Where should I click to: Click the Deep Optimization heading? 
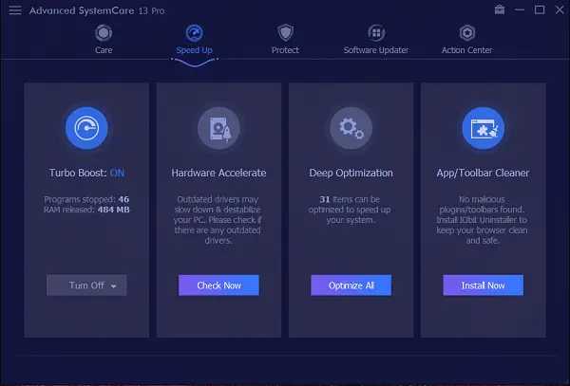tap(351, 173)
